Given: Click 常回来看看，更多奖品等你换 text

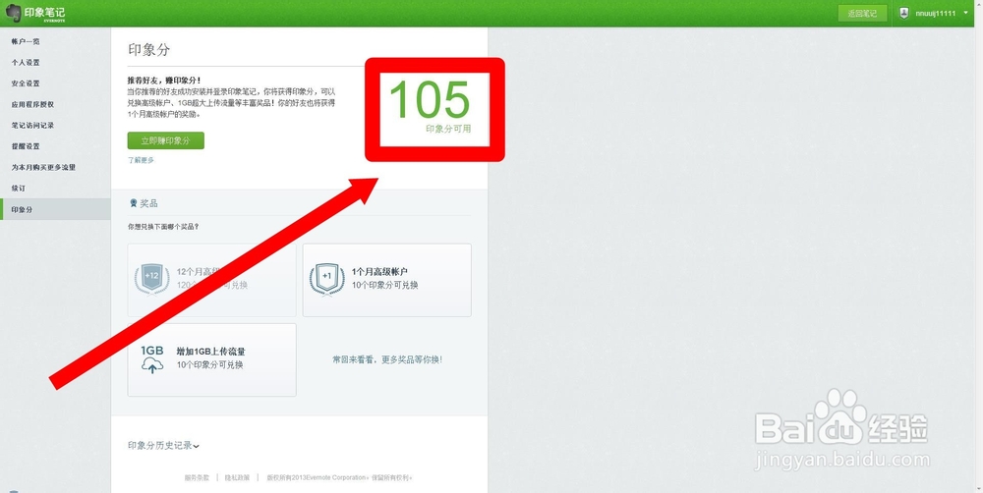Looking at the screenshot, I should (x=386, y=359).
